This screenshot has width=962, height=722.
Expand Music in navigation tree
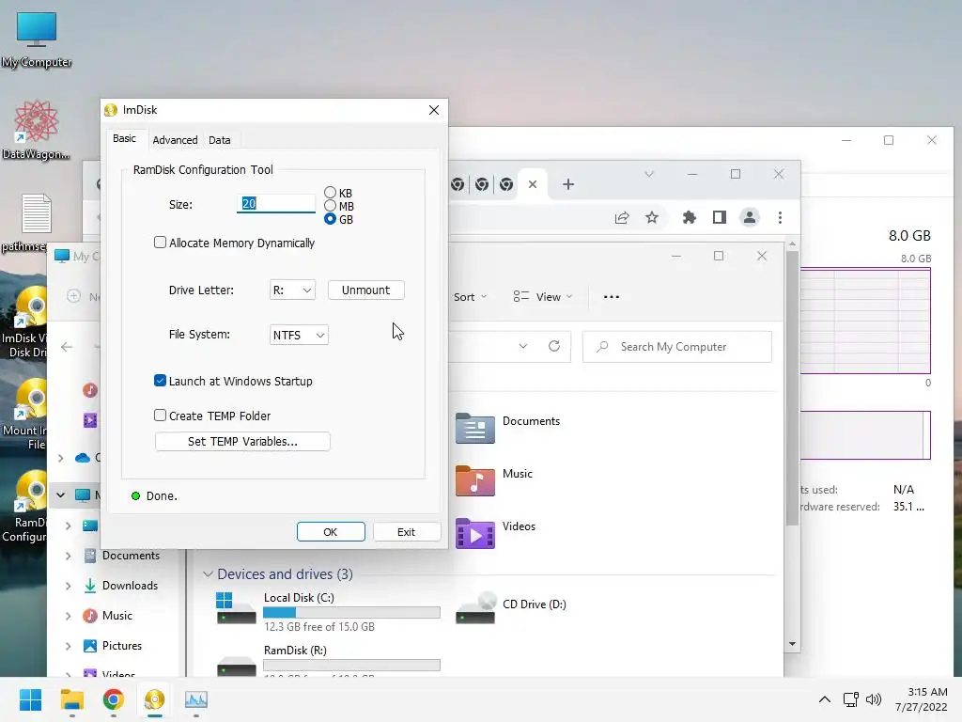pyautogui.click(x=68, y=616)
